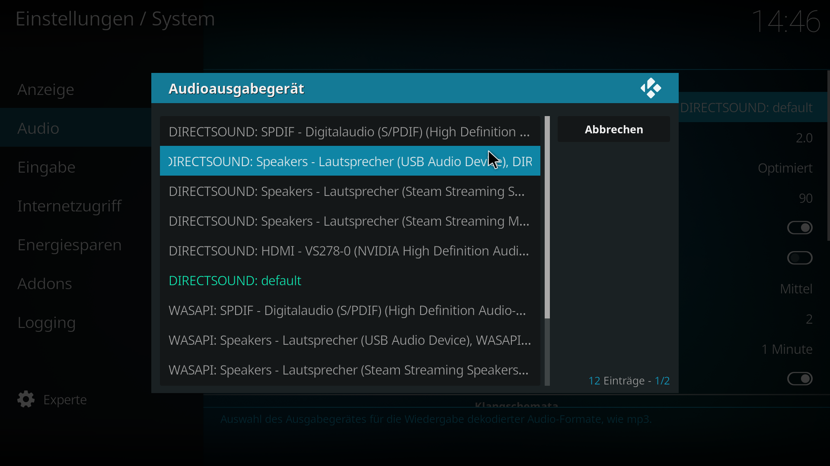The height and width of the screenshot is (466, 830).
Task: Cancel the dialog with Abbrechen
Action: (x=613, y=129)
